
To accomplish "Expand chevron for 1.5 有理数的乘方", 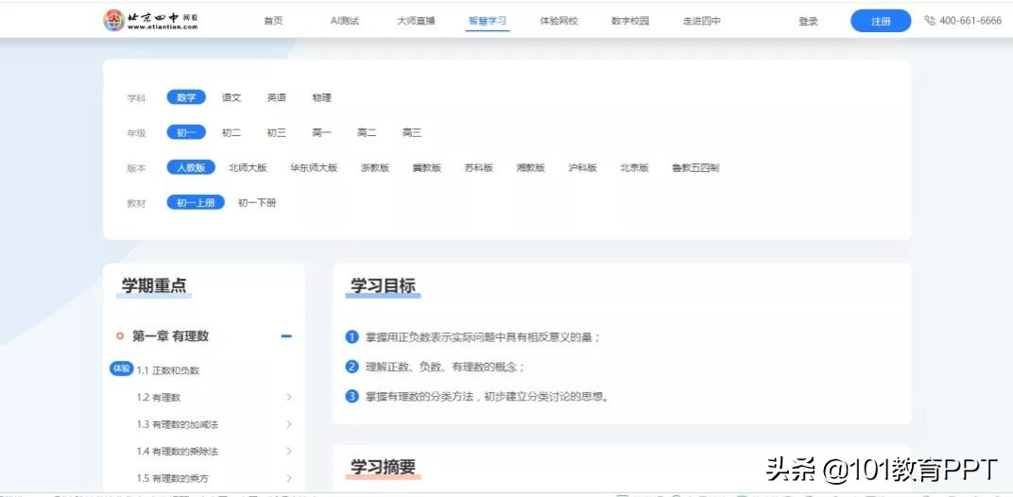I will (289, 478).
